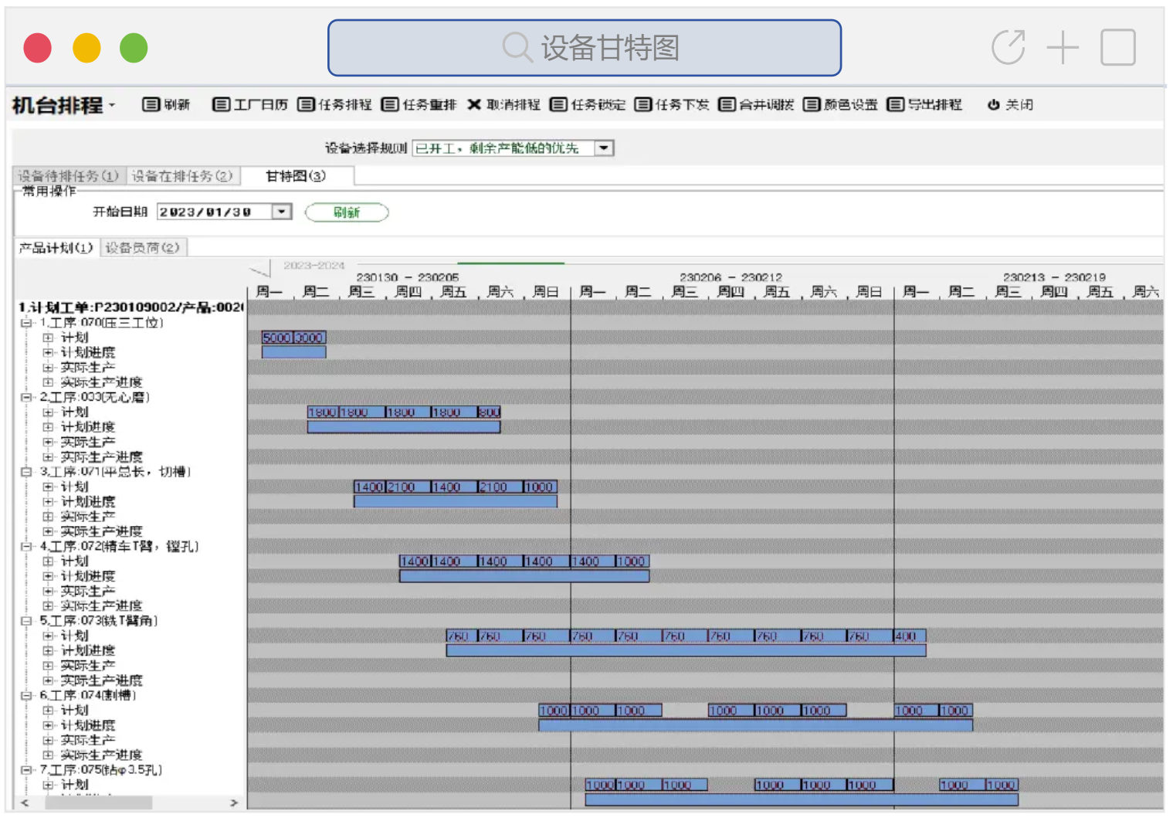Viewport: 1173px width, 821px height.
Task: Expand 计划 under 工序:033(无心磨)
Action: (x=48, y=412)
